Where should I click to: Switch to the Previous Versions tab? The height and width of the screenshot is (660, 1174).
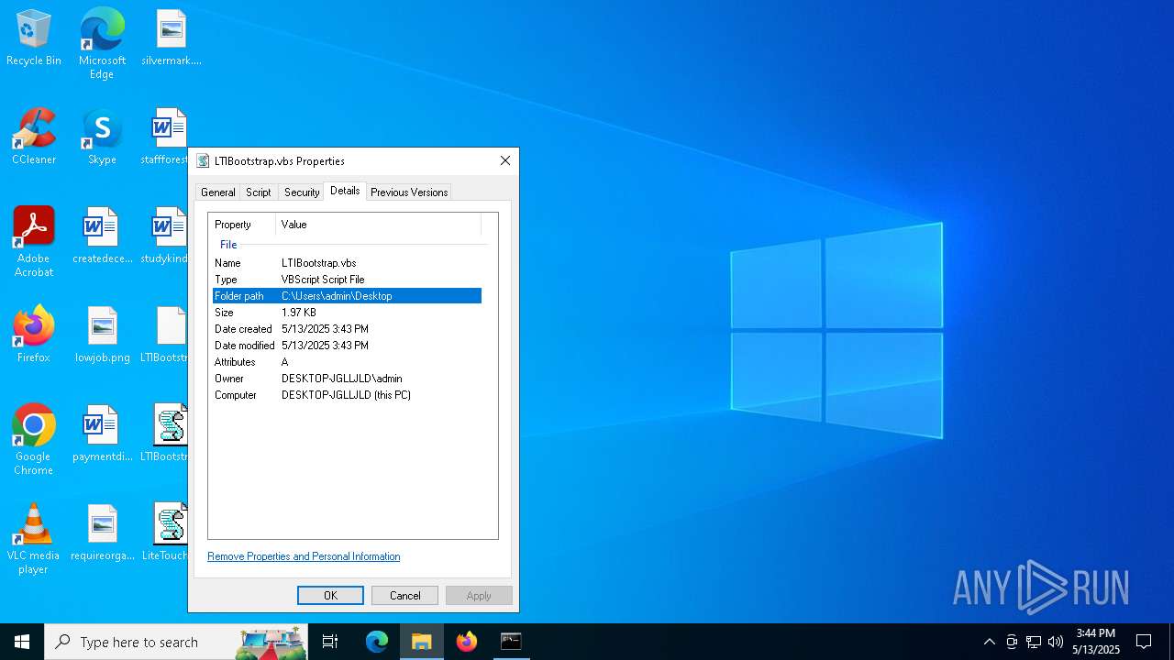point(409,192)
